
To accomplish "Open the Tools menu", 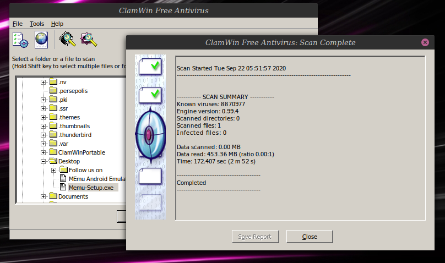I will pyautogui.click(x=37, y=24).
